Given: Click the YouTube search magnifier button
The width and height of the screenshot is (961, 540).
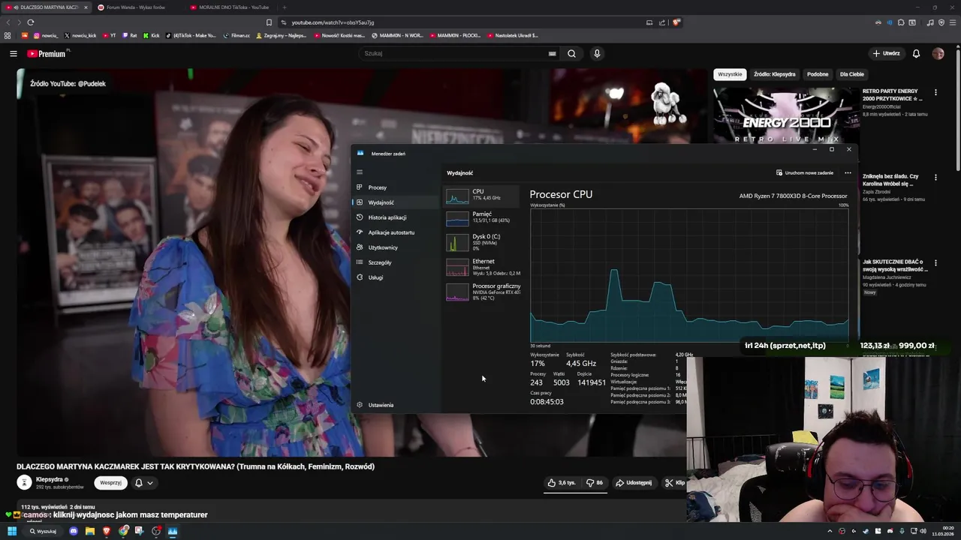Looking at the screenshot, I should point(571,53).
